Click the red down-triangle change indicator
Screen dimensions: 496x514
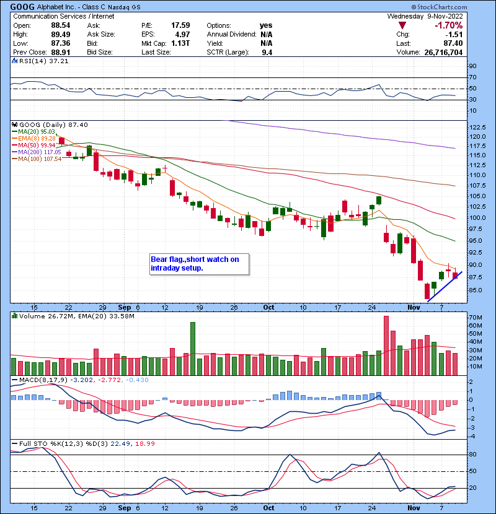pos(402,25)
